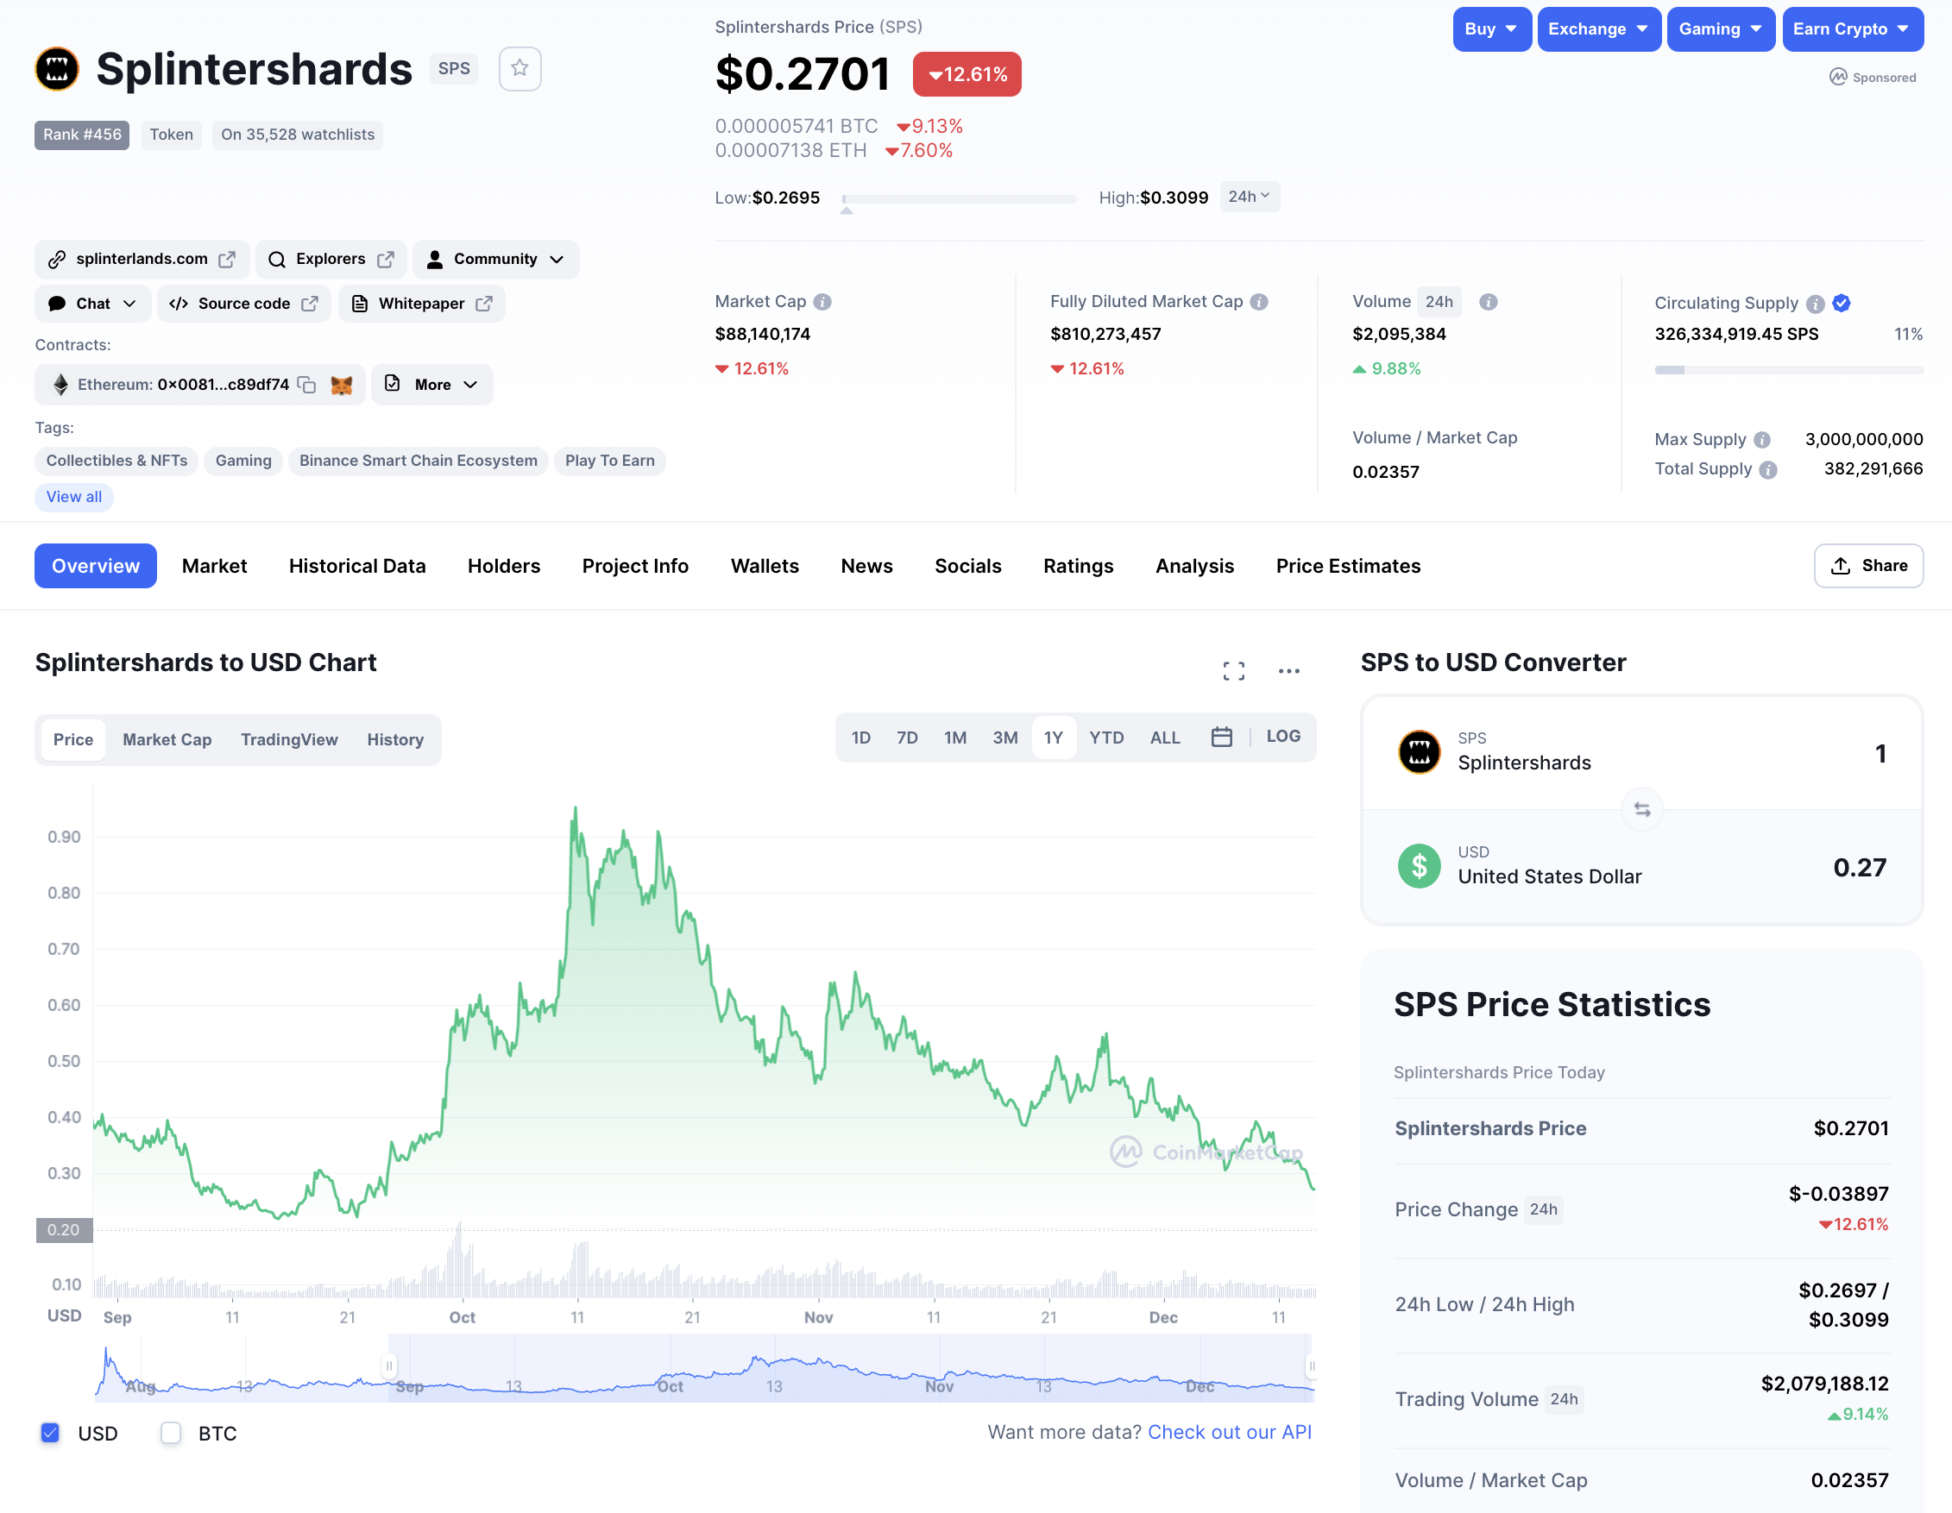Click the USD dollar sign icon

tap(1420, 865)
